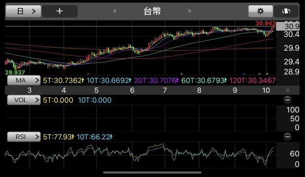Screen dimensions: 306x177
Task: Tap month 8 on the date axis
Action: pos(199,90)
